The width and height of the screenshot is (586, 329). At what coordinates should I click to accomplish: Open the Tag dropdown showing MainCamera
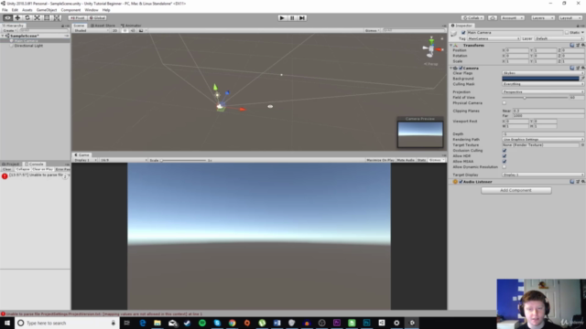[x=494, y=38]
